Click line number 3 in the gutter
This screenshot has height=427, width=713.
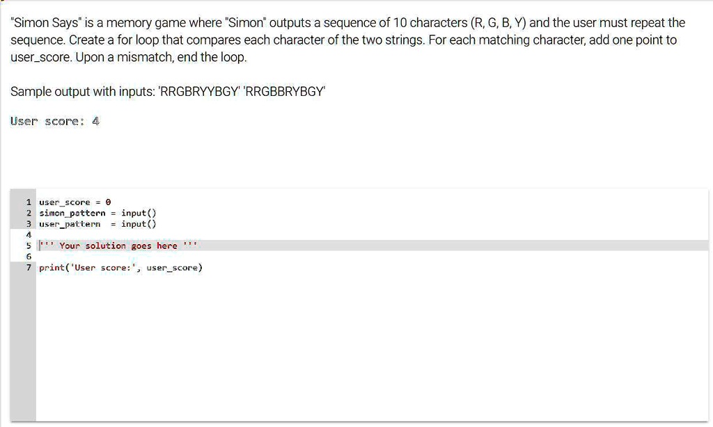coord(29,224)
